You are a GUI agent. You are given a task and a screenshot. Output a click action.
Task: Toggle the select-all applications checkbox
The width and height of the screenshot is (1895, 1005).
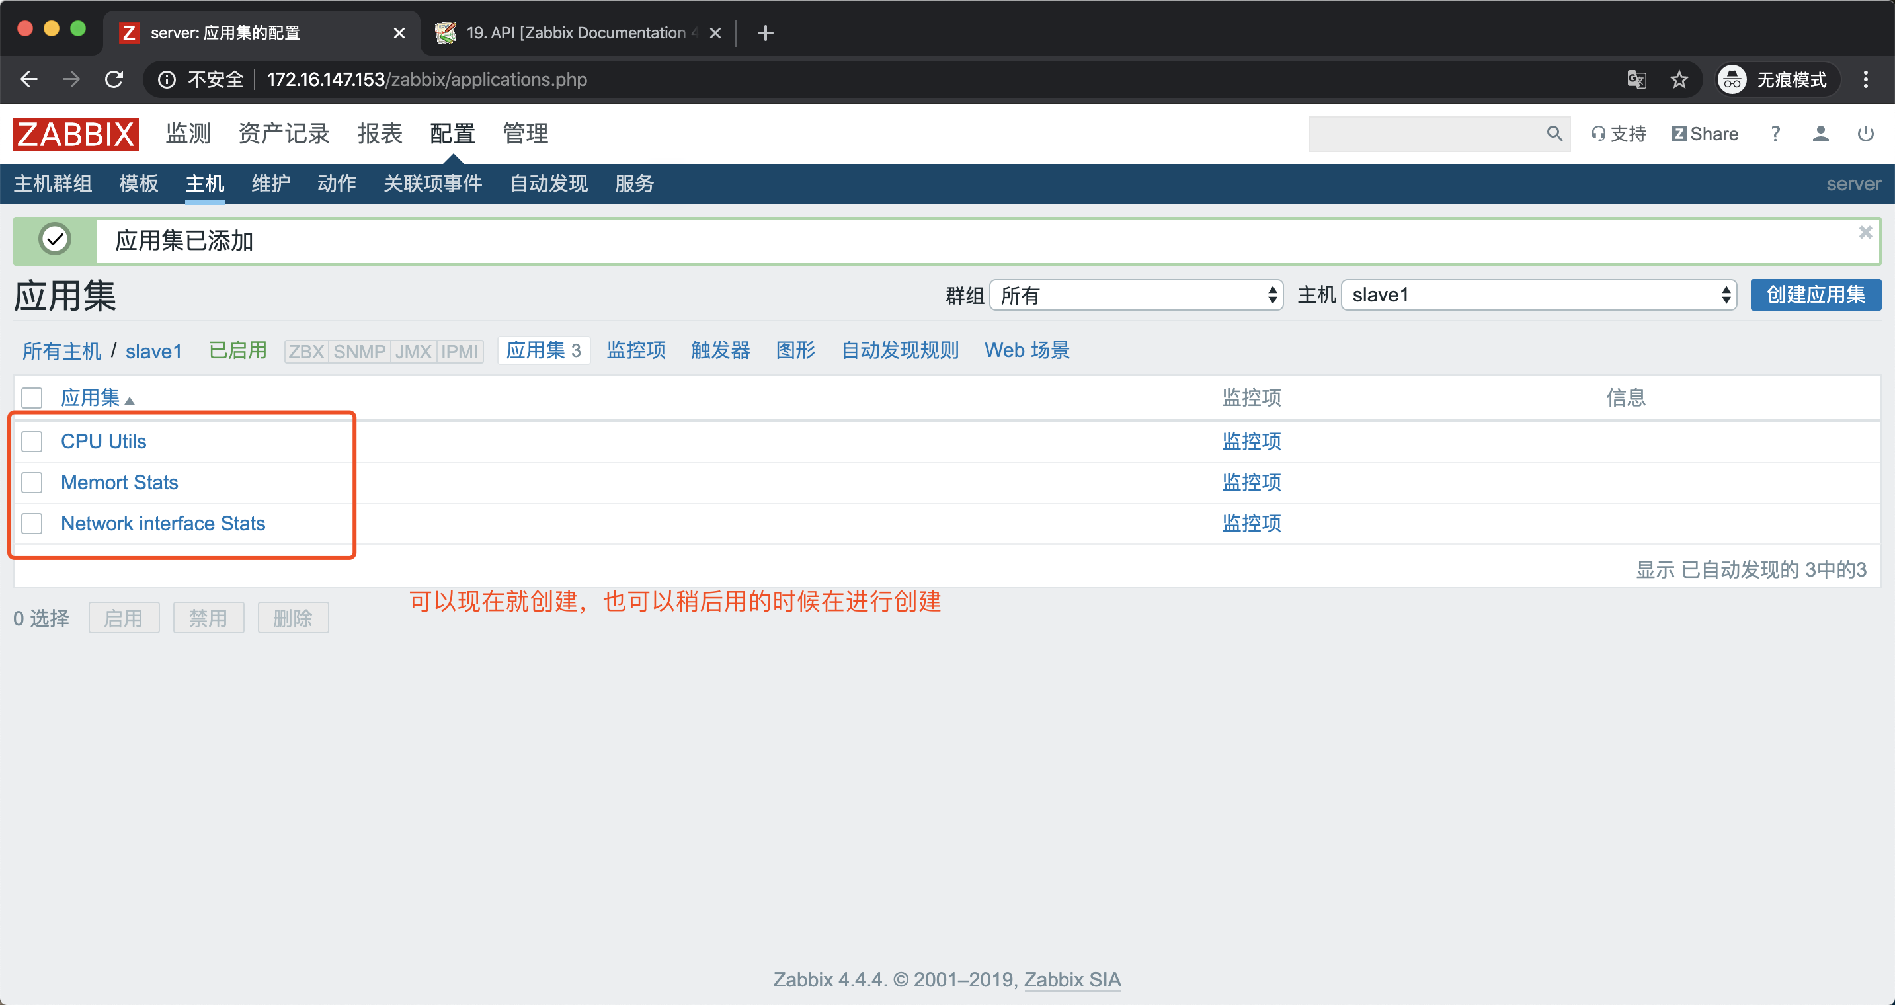(x=32, y=398)
